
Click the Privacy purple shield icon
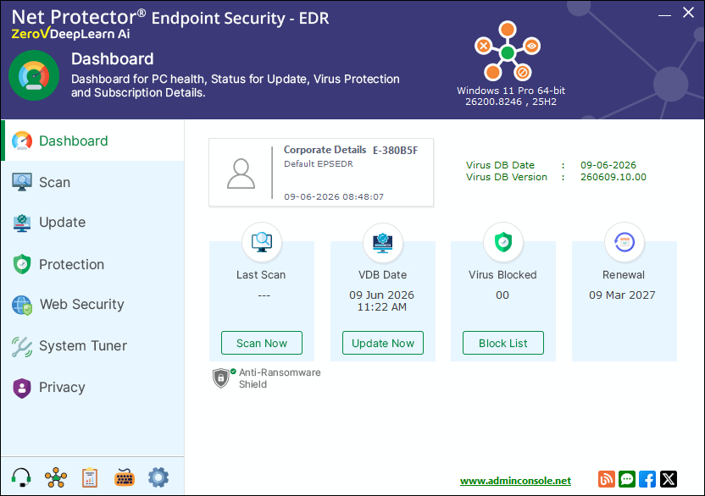tap(22, 388)
